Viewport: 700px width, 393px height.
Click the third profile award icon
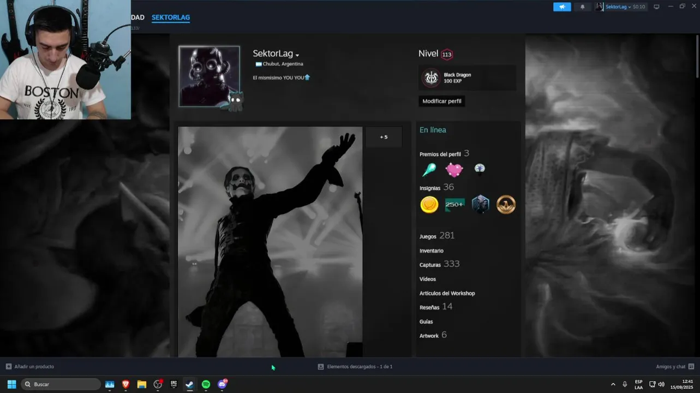(x=480, y=169)
